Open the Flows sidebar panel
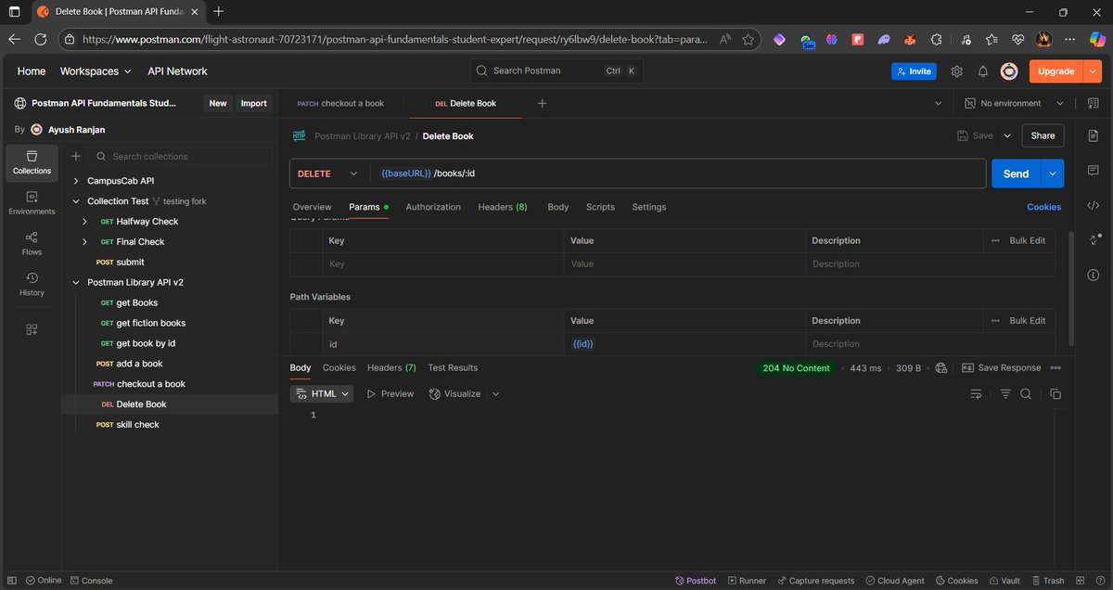 [32, 244]
